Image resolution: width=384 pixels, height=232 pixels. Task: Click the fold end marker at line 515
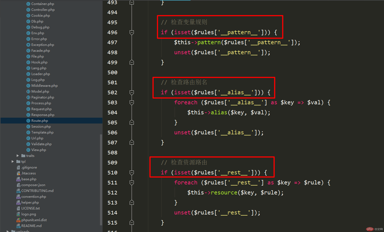click(132, 223)
